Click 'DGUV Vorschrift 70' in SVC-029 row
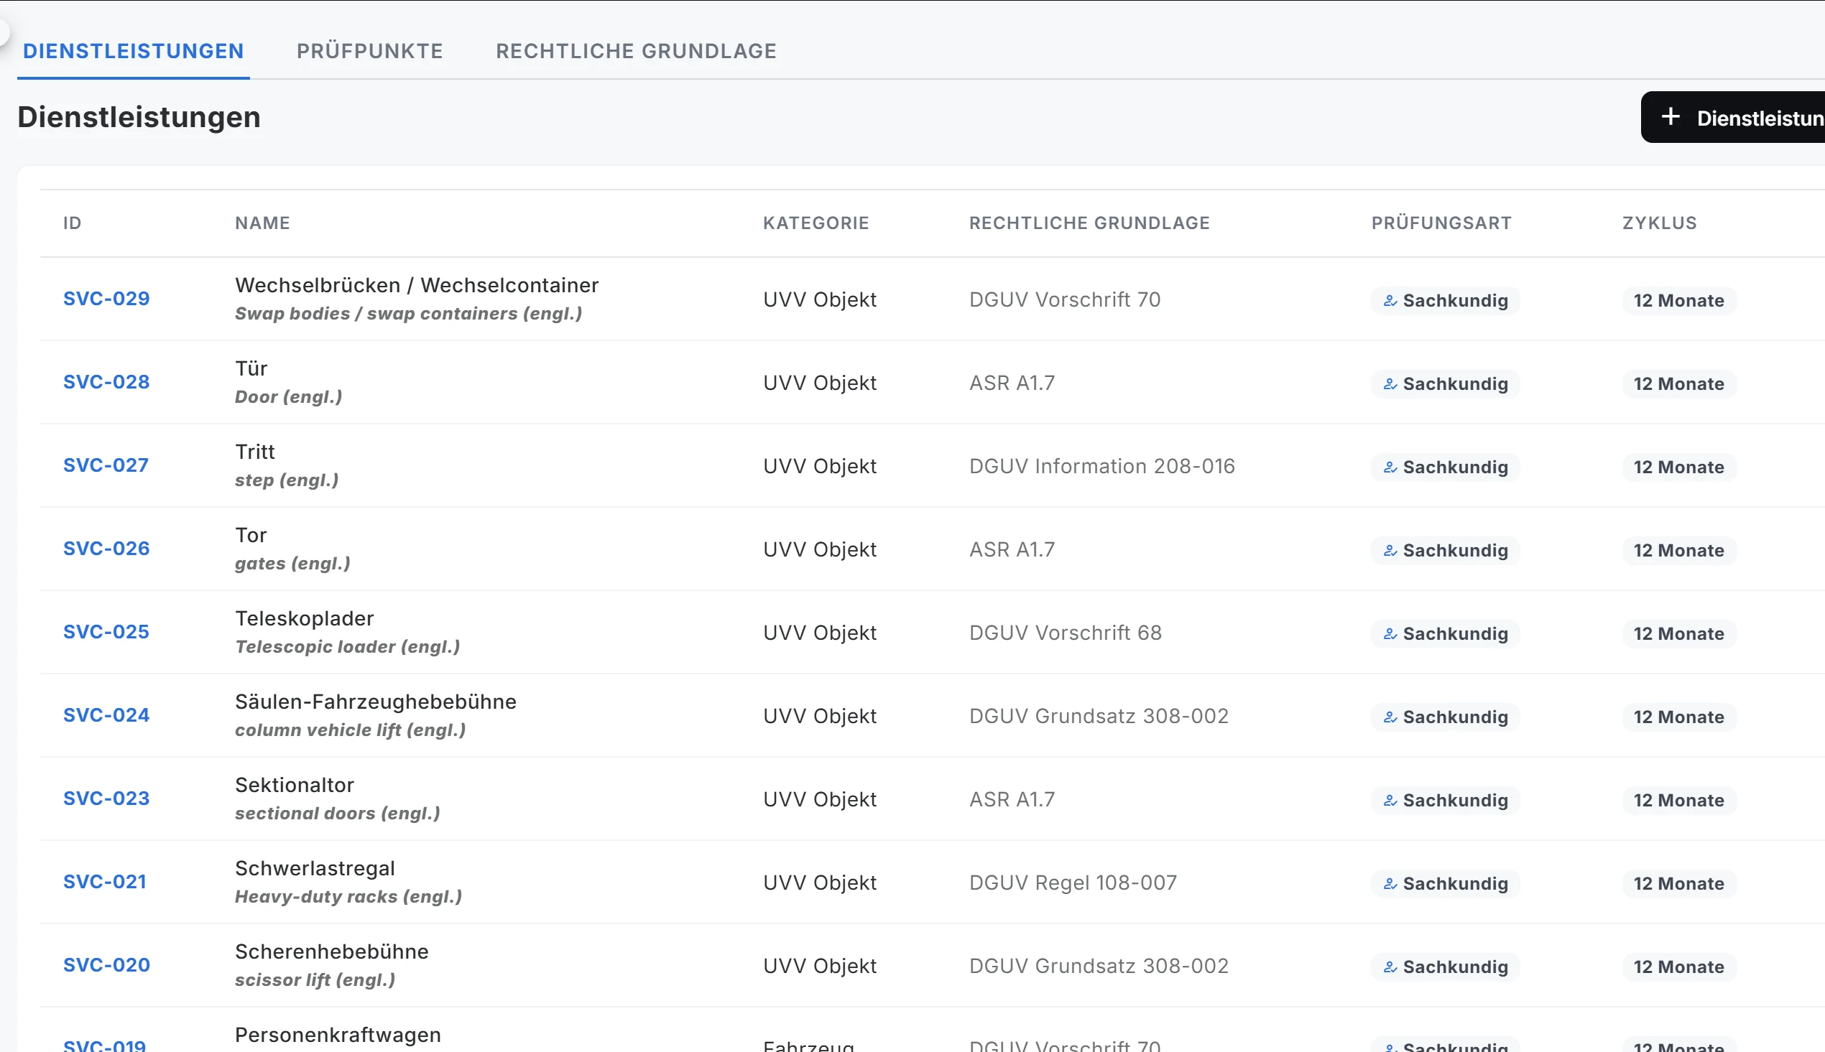Image resolution: width=1825 pixels, height=1052 pixels. 1065,300
